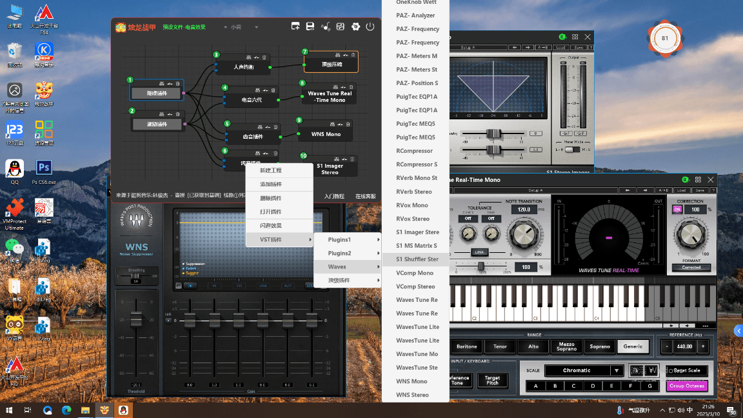Open Setup A preset bar in Waves Tune

click(x=535, y=190)
